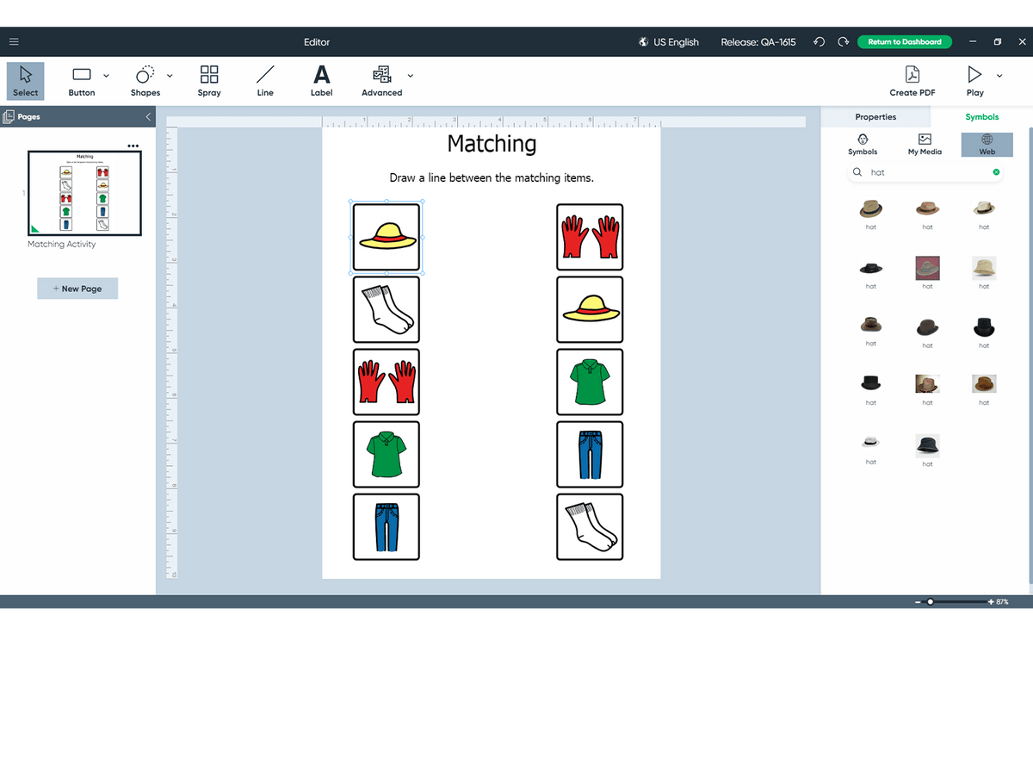Adjust the zoom slider

pos(931,601)
